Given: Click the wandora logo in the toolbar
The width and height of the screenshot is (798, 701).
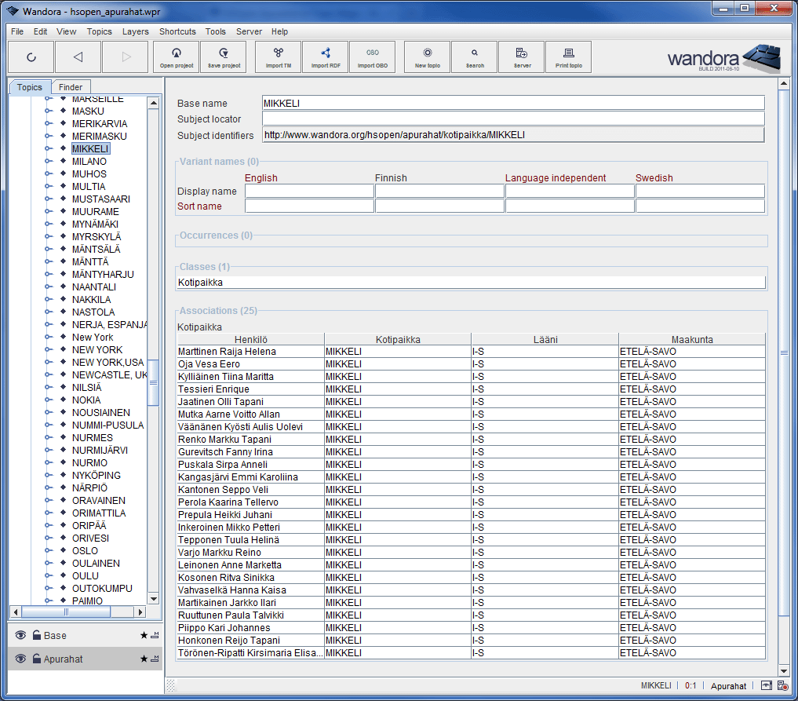Looking at the screenshot, I should click(724, 57).
